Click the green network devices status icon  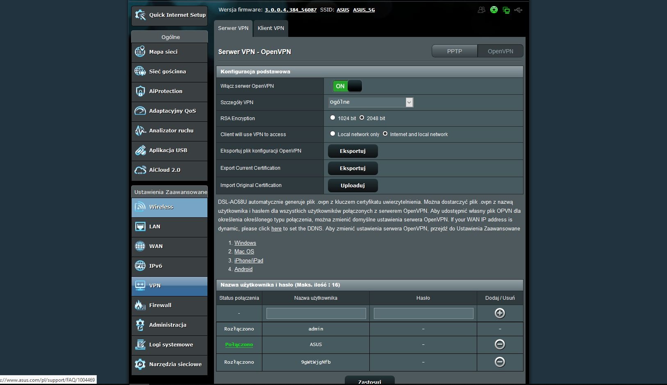point(506,10)
